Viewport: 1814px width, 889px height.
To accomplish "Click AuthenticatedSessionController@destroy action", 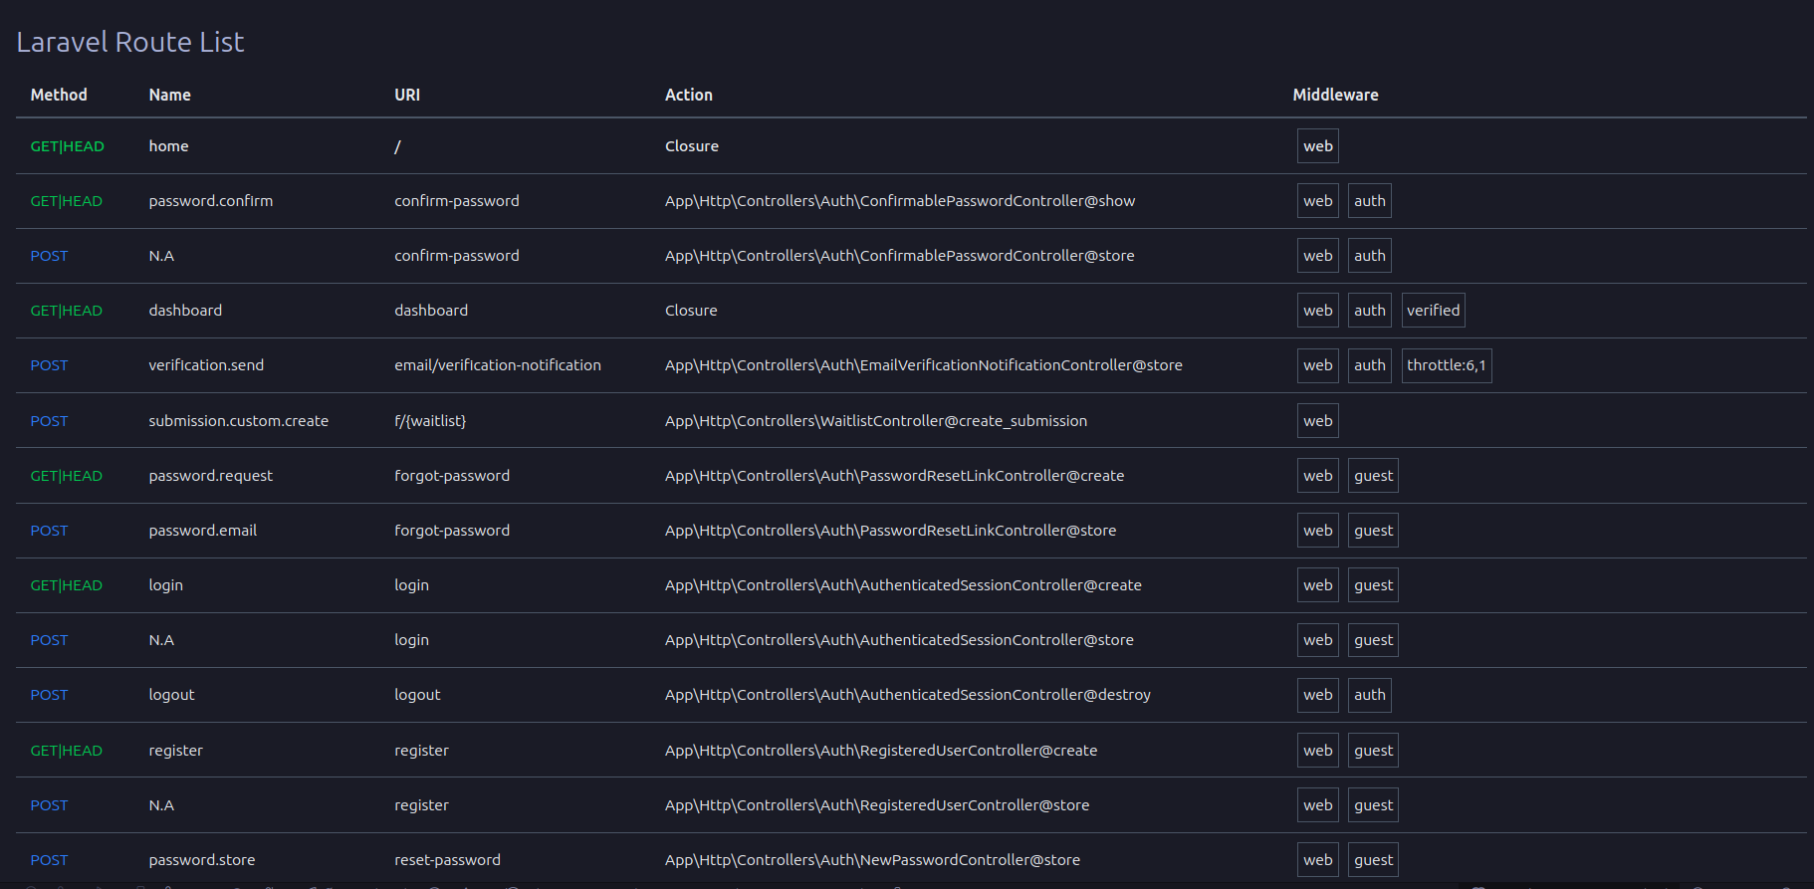I will [908, 695].
